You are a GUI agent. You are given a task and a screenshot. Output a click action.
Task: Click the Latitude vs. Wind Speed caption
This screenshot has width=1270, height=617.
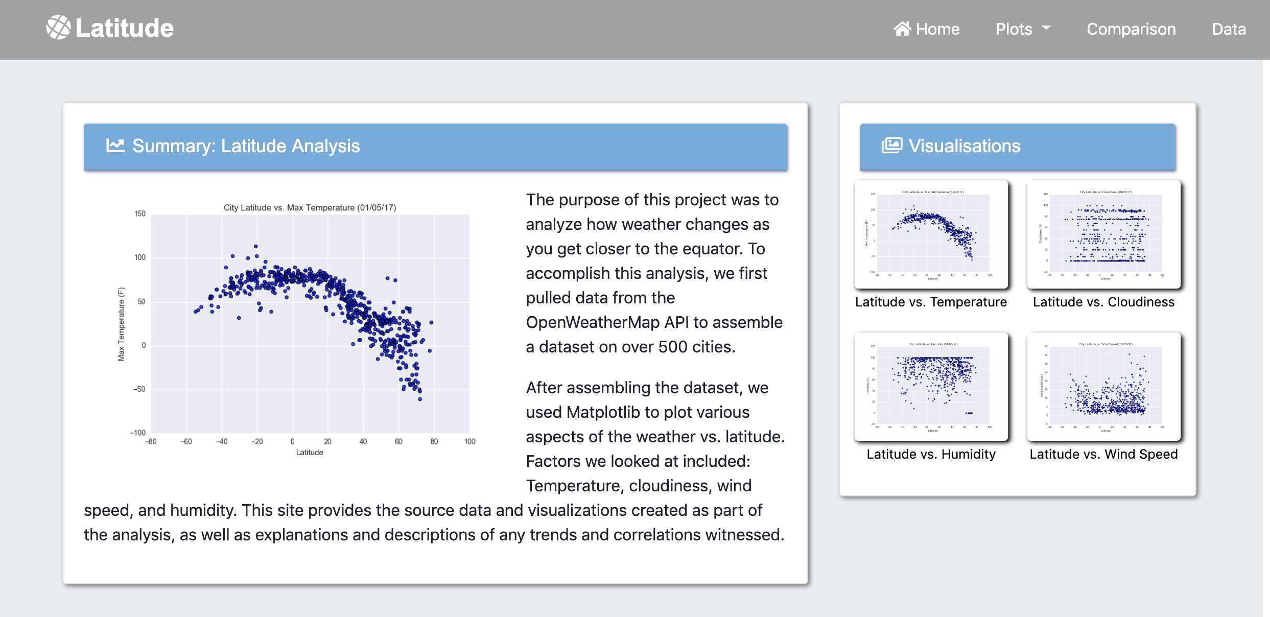(1103, 454)
